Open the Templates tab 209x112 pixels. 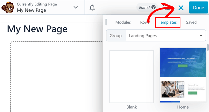point(168,22)
